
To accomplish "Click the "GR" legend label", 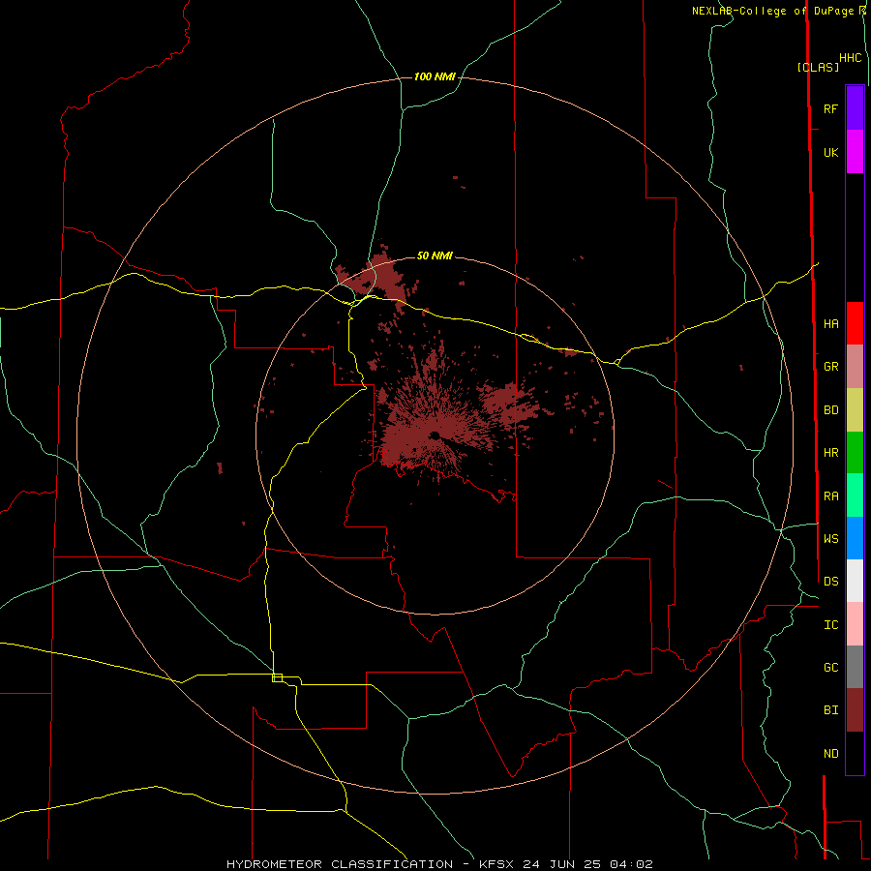I will pos(830,367).
